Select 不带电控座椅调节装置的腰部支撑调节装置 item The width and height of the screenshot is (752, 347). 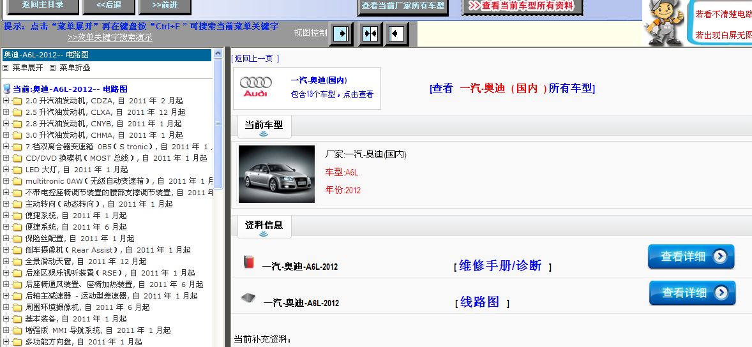tap(119, 193)
